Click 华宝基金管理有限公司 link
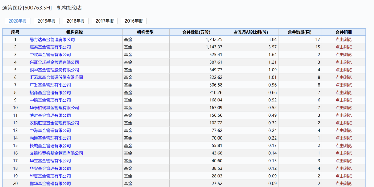The height and width of the screenshot is (187, 374). click(50, 161)
